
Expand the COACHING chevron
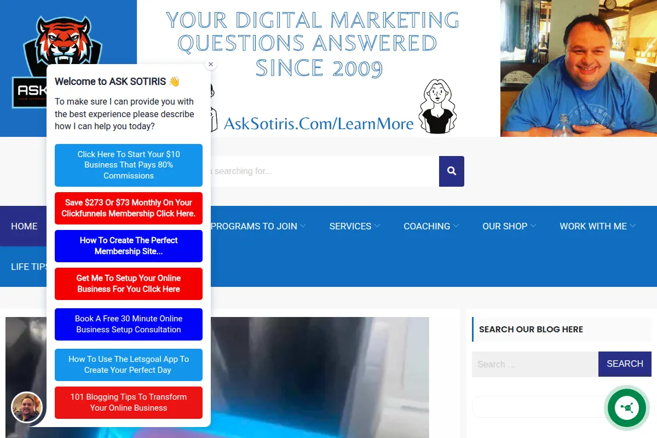[x=456, y=226]
